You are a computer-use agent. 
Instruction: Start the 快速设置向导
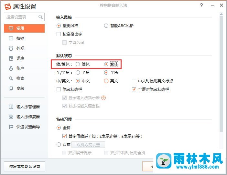coord(24,127)
